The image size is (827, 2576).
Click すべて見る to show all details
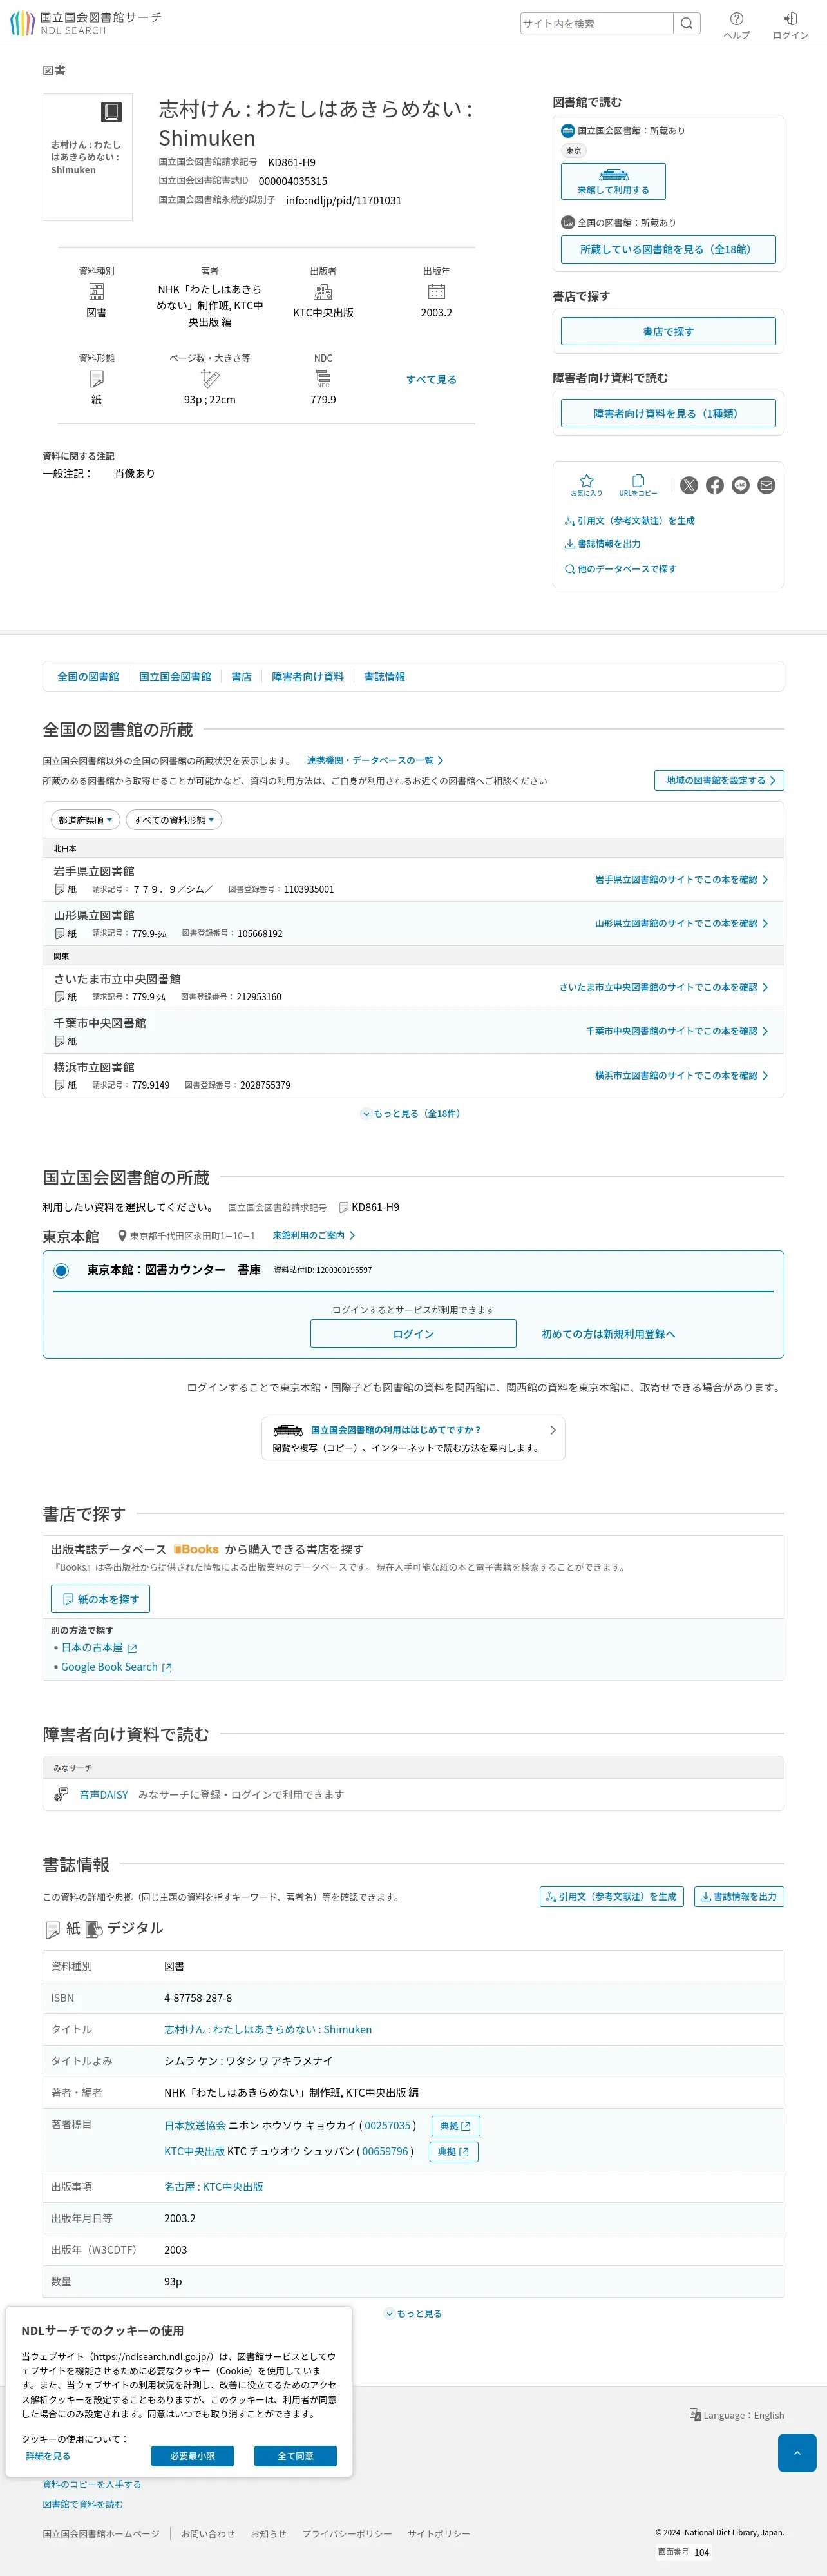pyautogui.click(x=432, y=379)
